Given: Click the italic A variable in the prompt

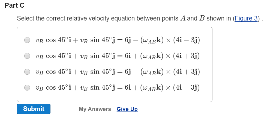Looking at the screenshot, I should pos(183,18).
